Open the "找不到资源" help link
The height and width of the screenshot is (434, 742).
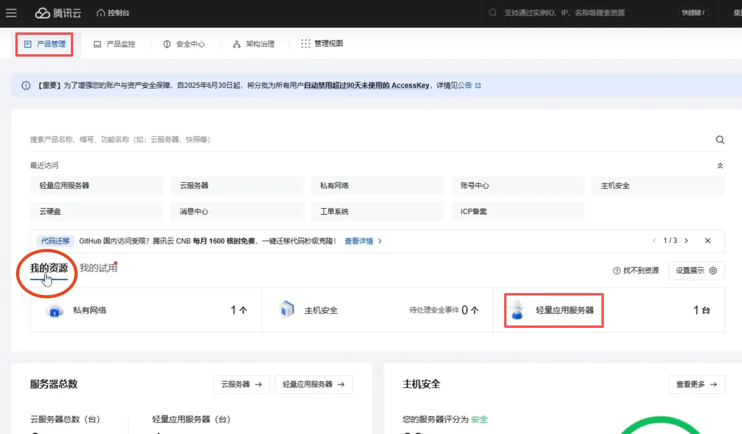click(636, 271)
